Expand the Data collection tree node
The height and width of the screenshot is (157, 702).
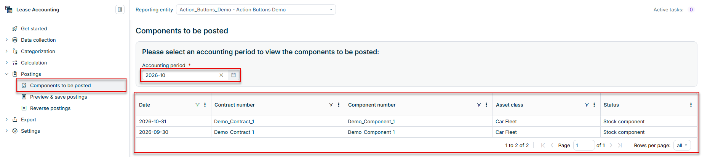tap(6, 40)
